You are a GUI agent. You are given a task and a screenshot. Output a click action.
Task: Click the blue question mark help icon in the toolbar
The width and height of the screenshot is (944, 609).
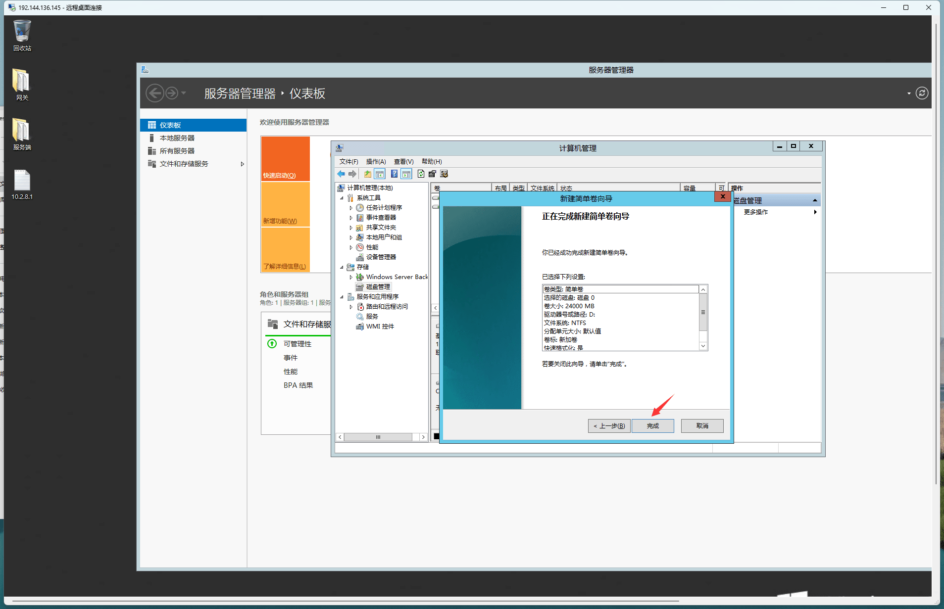(x=394, y=174)
